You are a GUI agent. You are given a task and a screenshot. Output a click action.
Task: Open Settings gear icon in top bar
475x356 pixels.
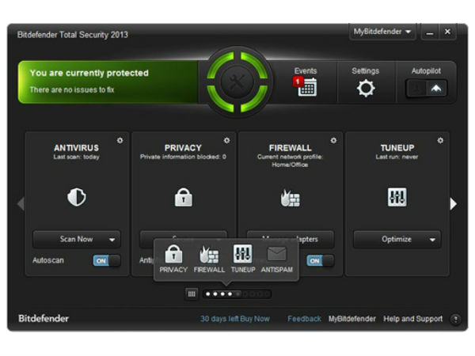click(366, 88)
